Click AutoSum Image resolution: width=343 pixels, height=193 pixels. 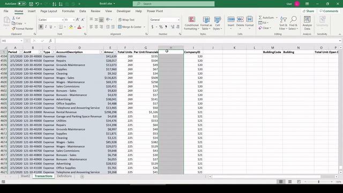(266, 18)
